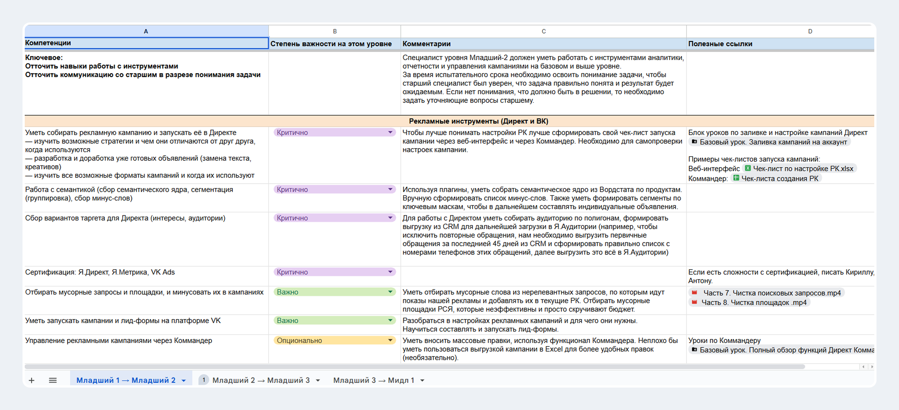
Task: Open the Младший 1 → Младший 2 tab menu arrow
Action: pos(184,381)
